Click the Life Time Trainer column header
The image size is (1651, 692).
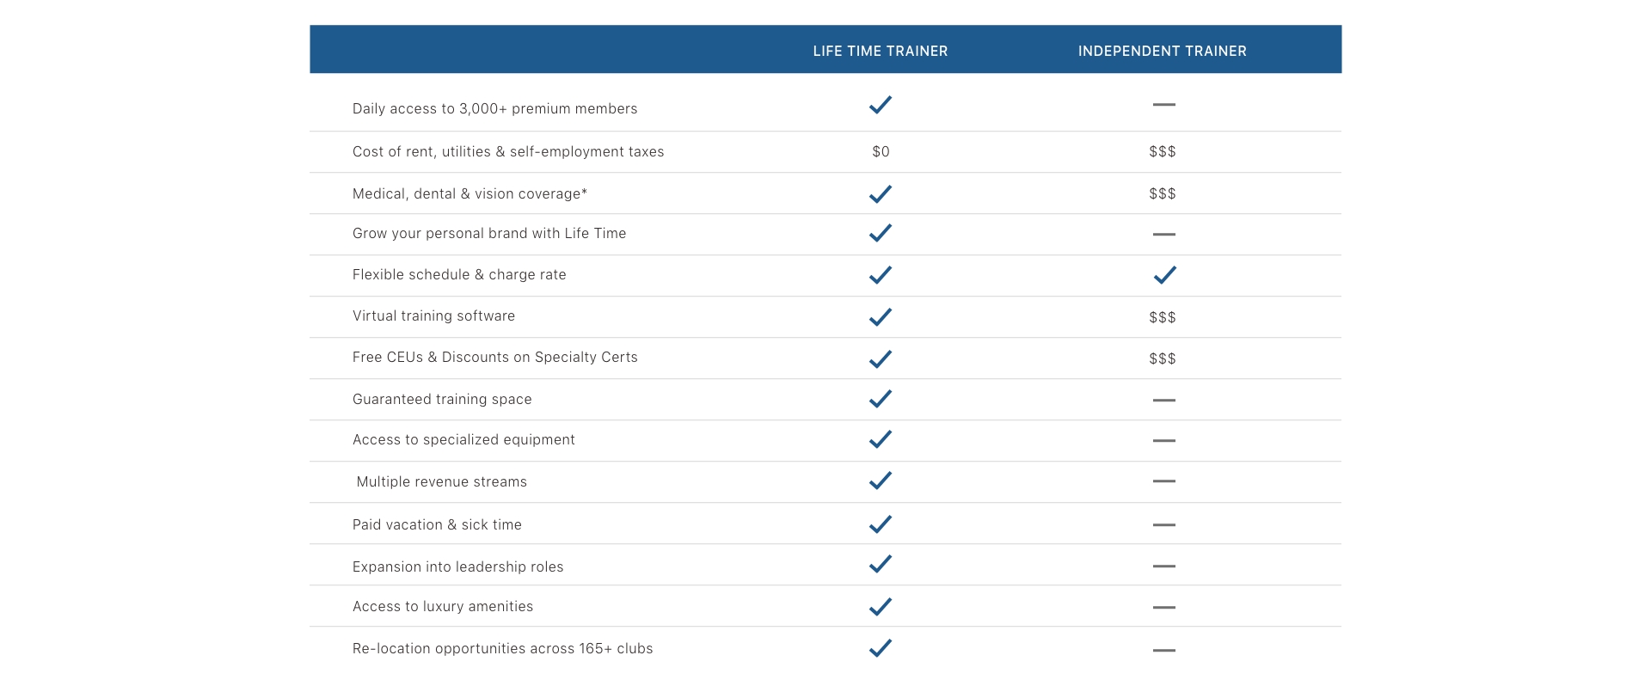coord(880,52)
